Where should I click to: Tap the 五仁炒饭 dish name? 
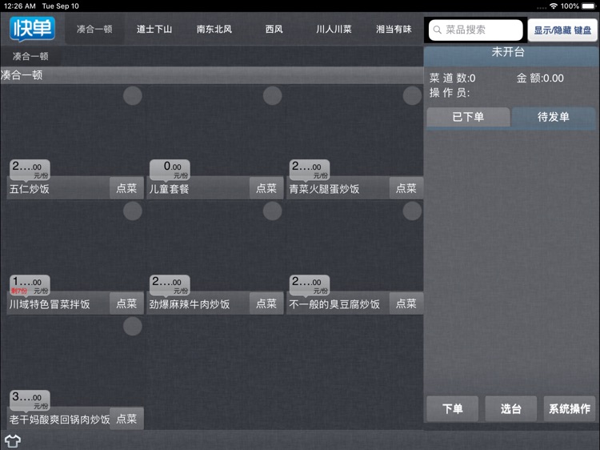tap(30, 189)
